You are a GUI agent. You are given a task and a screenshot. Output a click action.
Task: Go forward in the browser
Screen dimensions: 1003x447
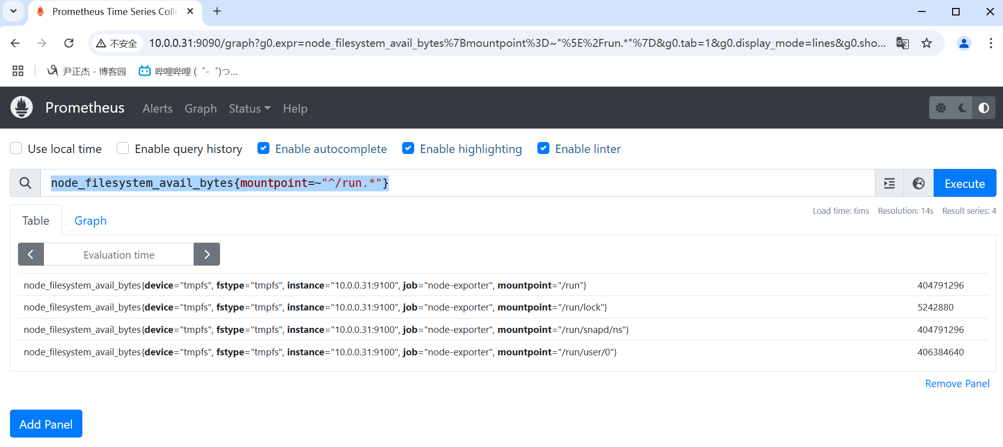42,43
